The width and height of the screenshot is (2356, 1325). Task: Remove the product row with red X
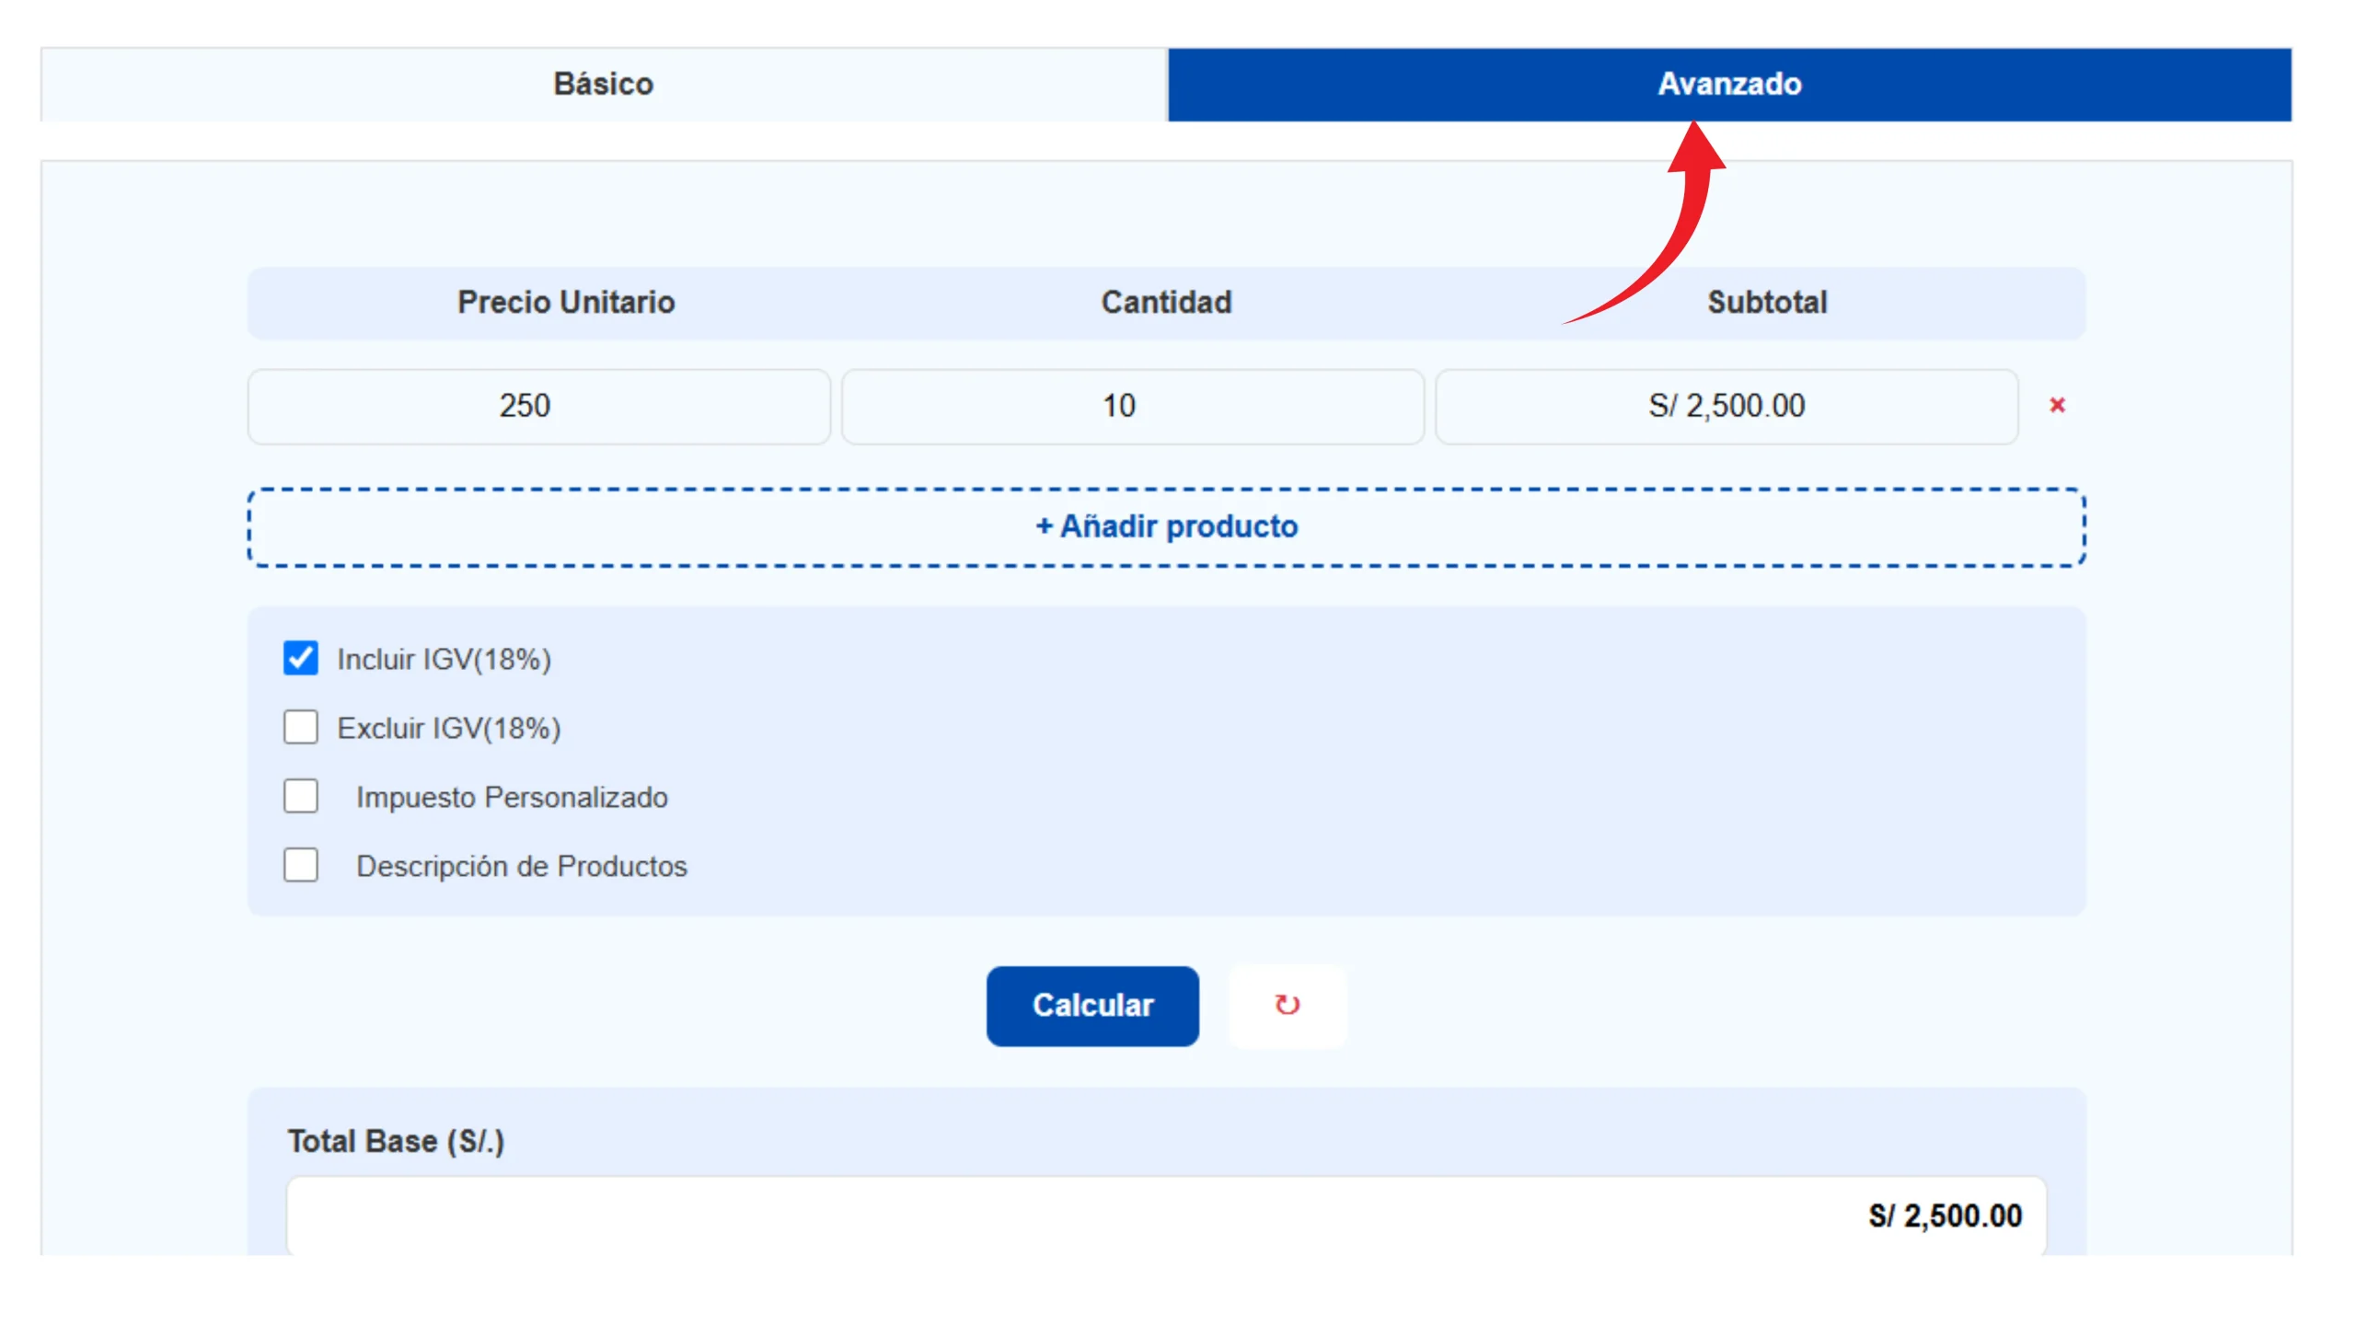2057,405
